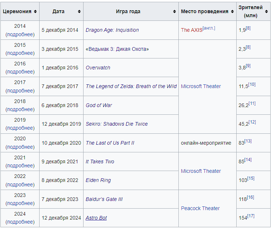Screen dimensions: 274x228
Task: Click the Церемония column header text
Action: (17, 11)
